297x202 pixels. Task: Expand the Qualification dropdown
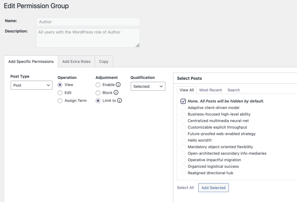pyautogui.click(x=148, y=86)
